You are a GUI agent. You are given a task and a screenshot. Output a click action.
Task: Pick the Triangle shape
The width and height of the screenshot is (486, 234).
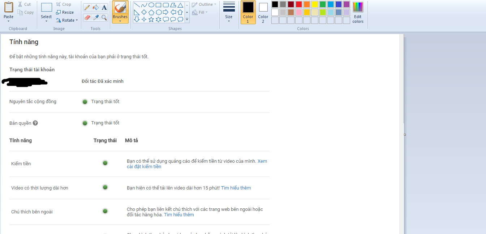[x=180, y=5]
